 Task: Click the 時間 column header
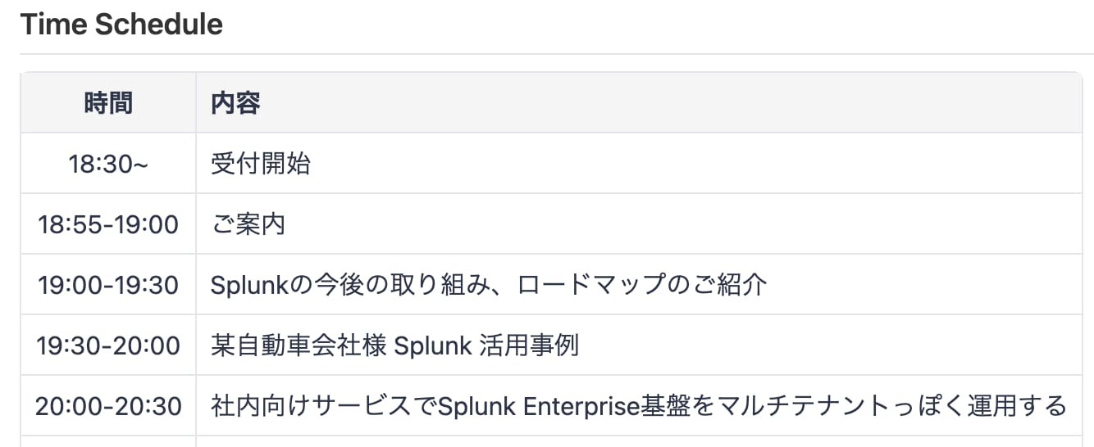pos(108,103)
